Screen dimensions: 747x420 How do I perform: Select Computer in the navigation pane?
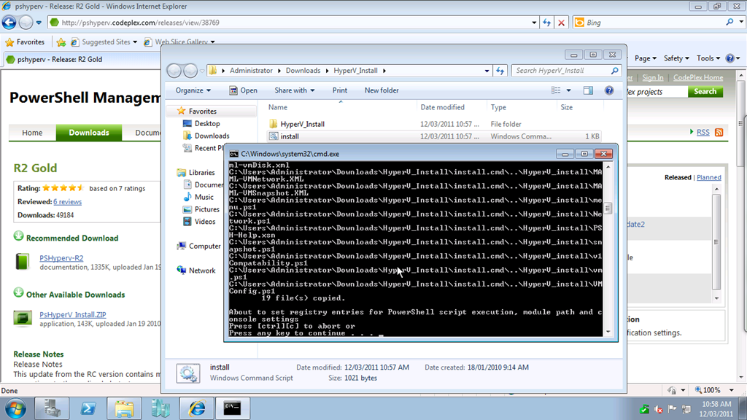[x=204, y=246]
